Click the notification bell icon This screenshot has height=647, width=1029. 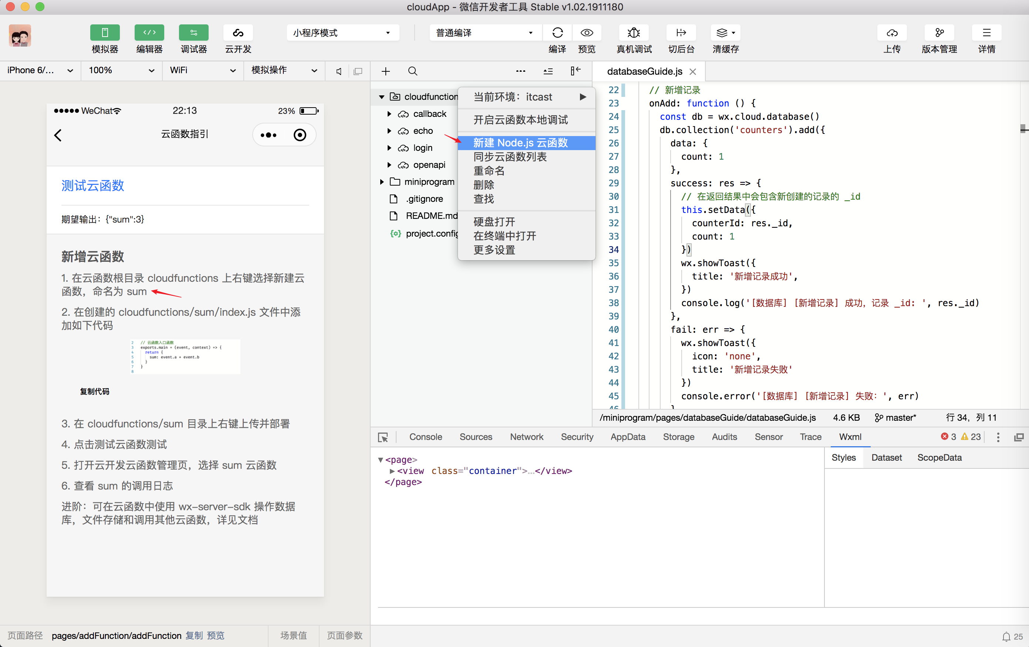tap(1006, 637)
